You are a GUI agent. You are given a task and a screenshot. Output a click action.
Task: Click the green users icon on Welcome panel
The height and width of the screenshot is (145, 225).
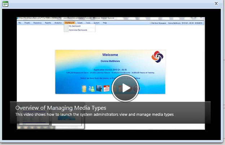tap(92, 89)
